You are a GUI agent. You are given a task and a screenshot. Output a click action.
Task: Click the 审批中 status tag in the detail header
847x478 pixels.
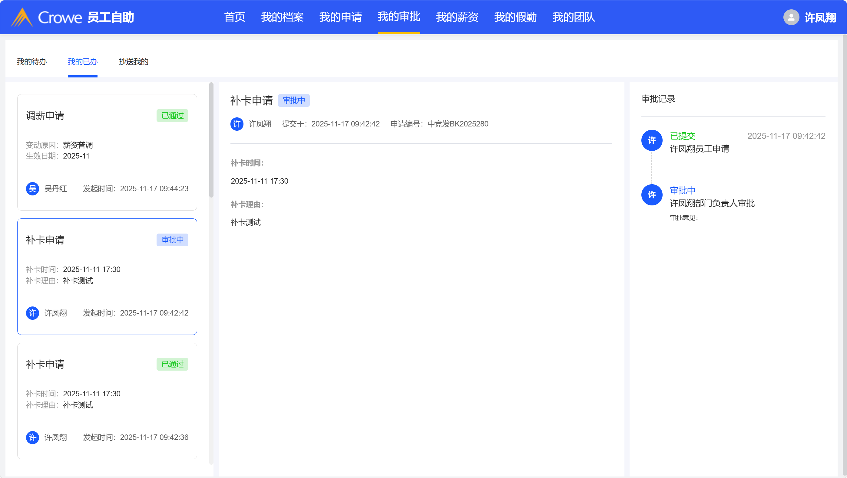point(294,100)
